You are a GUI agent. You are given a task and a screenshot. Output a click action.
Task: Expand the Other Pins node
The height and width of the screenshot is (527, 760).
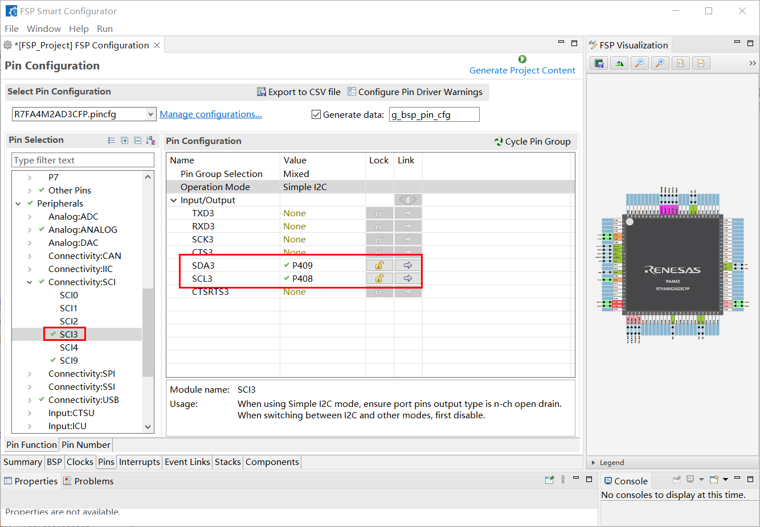pos(30,191)
